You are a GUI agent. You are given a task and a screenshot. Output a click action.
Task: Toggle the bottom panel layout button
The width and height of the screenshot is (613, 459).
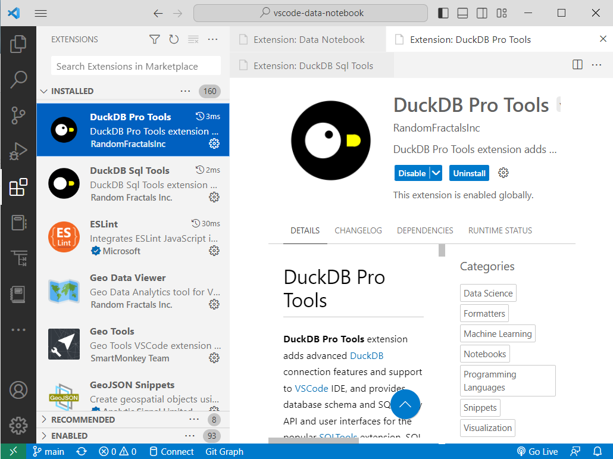(462, 13)
